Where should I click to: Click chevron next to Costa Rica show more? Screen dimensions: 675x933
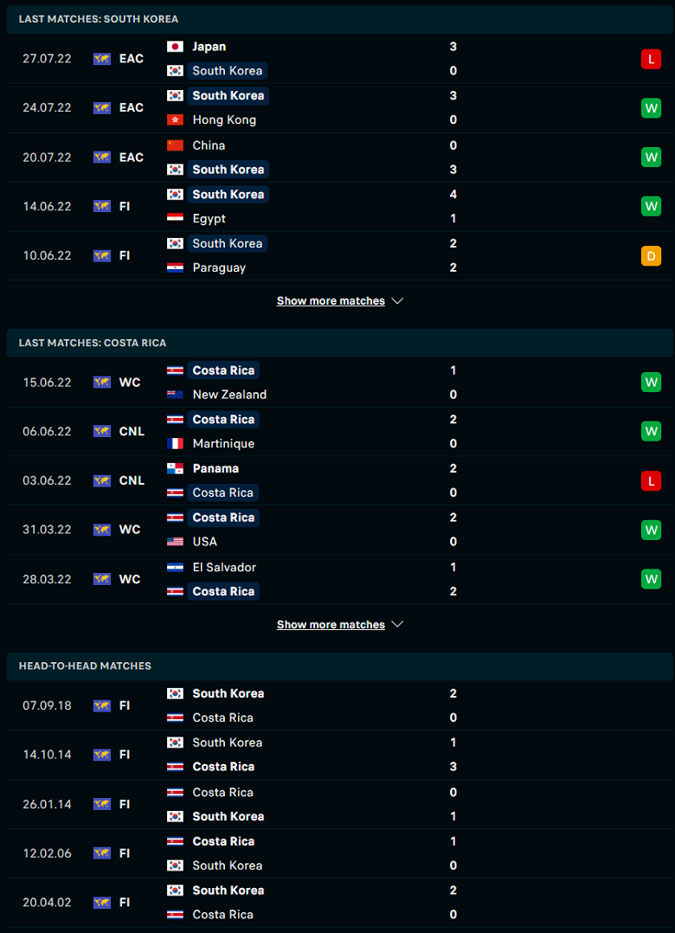pyautogui.click(x=397, y=625)
